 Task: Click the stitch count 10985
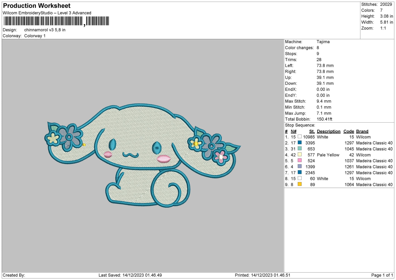(309, 137)
